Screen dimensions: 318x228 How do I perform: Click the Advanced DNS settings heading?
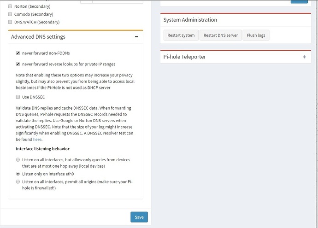coord(38,37)
